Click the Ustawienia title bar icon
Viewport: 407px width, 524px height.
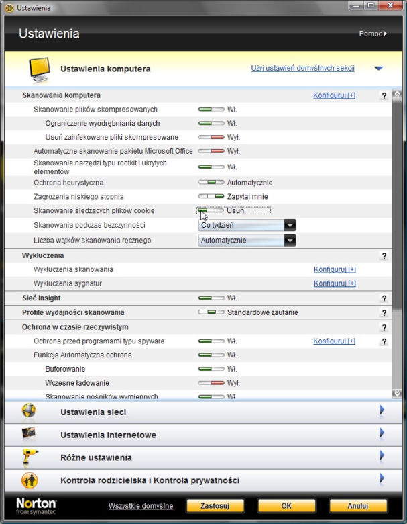(9, 7)
